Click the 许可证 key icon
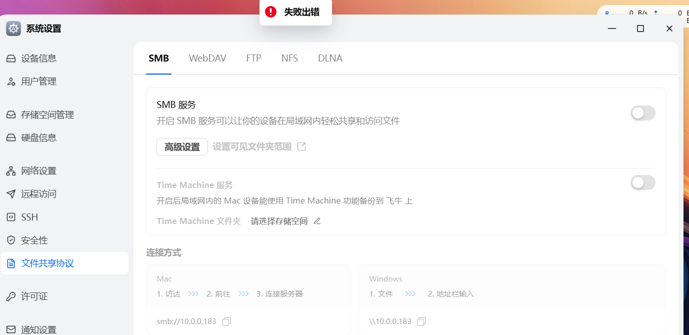 coord(11,296)
